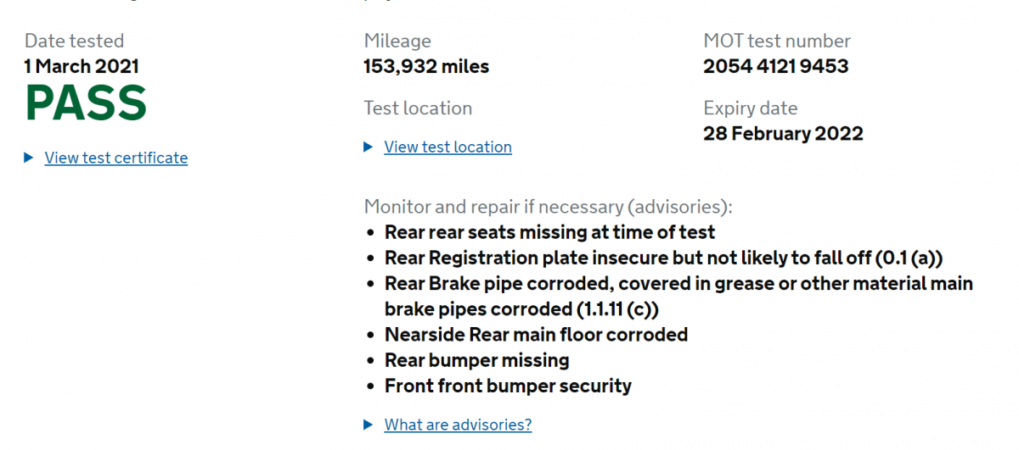Image resolution: width=1019 pixels, height=450 pixels.
Task: Click the Rear bumper missing advisory
Action: click(x=476, y=360)
